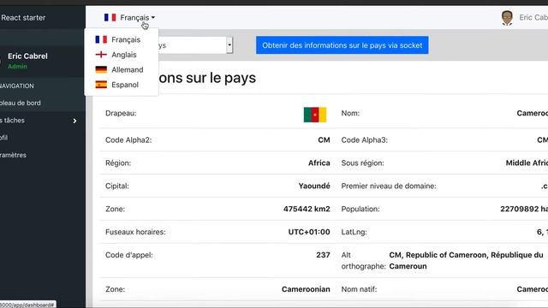Click French flag in top bar
The width and height of the screenshot is (548, 308).
coord(110,17)
